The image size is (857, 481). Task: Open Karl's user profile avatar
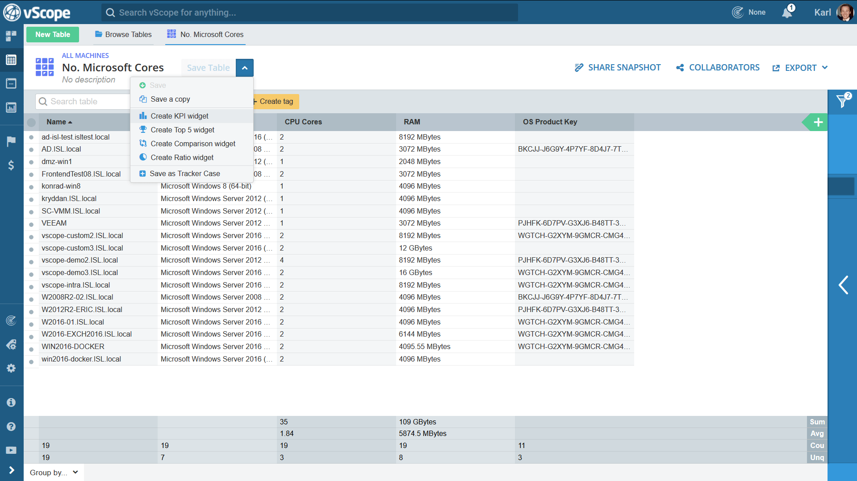click(845, 12)
